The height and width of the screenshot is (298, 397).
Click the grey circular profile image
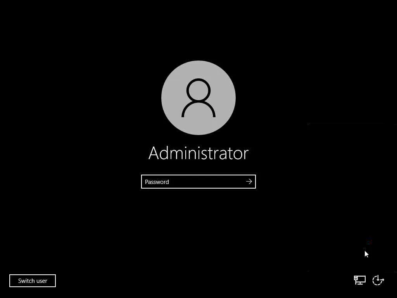pyautogui.click(x=198, y=98)
